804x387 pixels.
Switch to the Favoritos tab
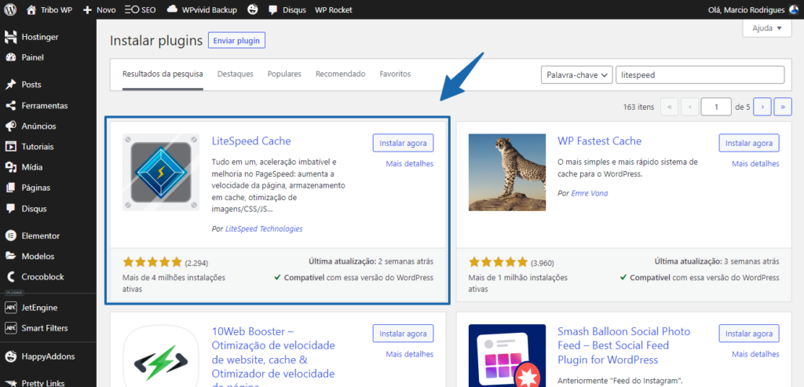pos(396,74)
